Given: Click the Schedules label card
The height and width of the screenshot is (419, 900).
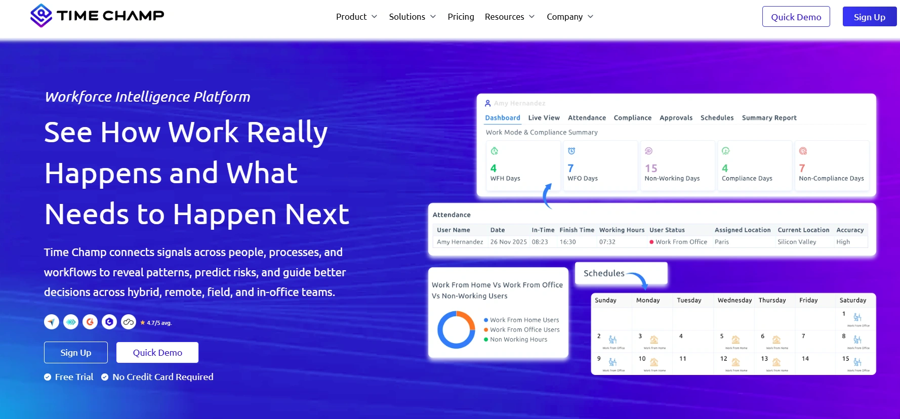Looking at the screenshot, I should click(x=621, y=273).
